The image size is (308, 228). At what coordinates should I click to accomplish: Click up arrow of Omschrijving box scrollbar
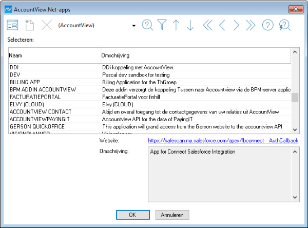point(295,151)
